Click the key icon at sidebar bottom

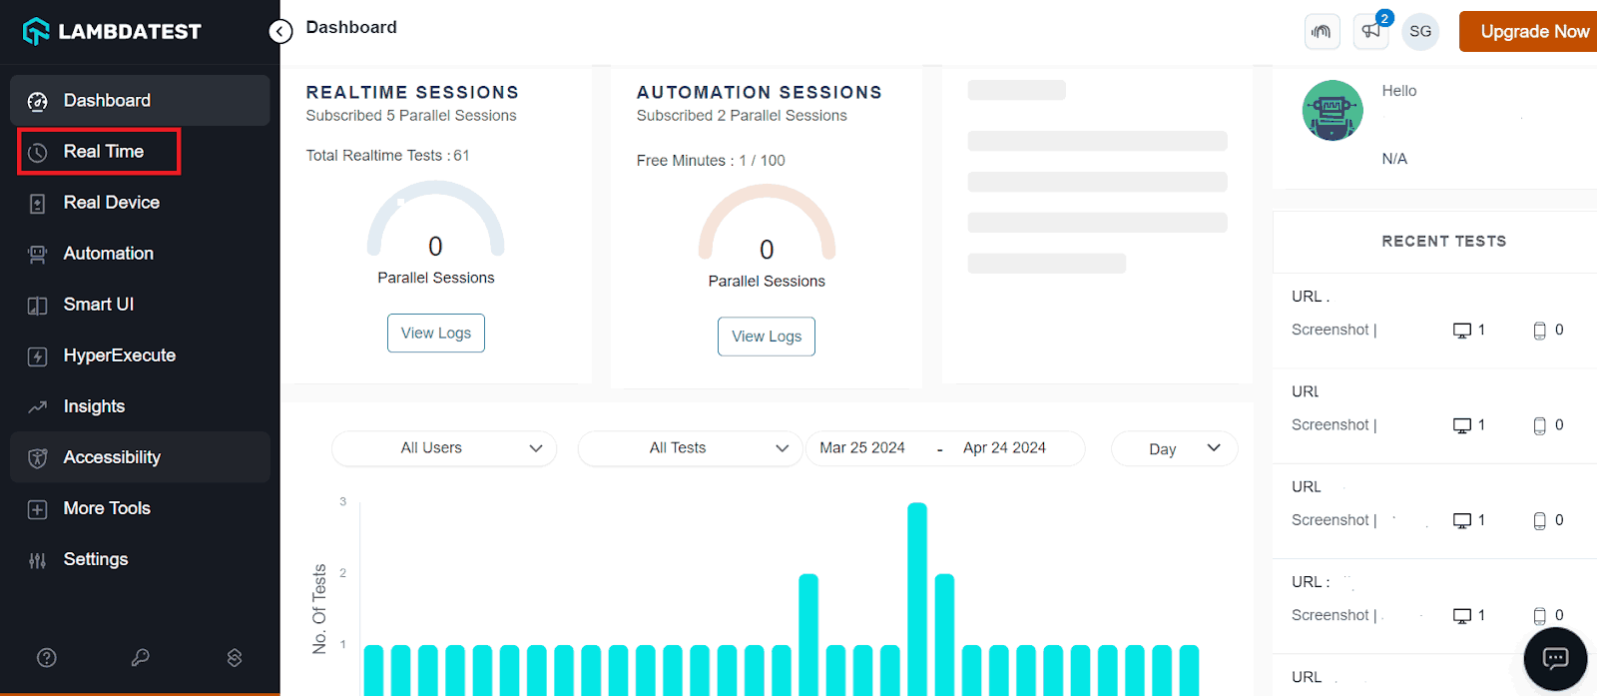(141, 657)
